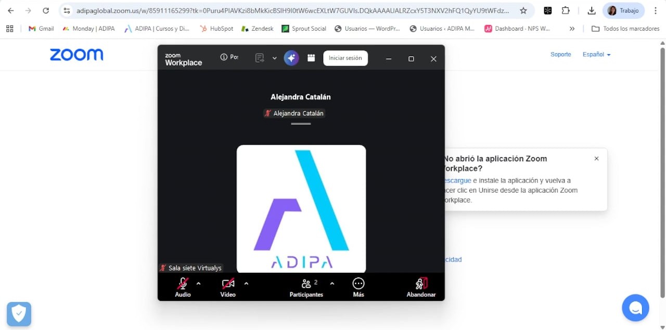
Task: Dismiss the Zoom Workplace prompt popup
Action: click(596, 158)
